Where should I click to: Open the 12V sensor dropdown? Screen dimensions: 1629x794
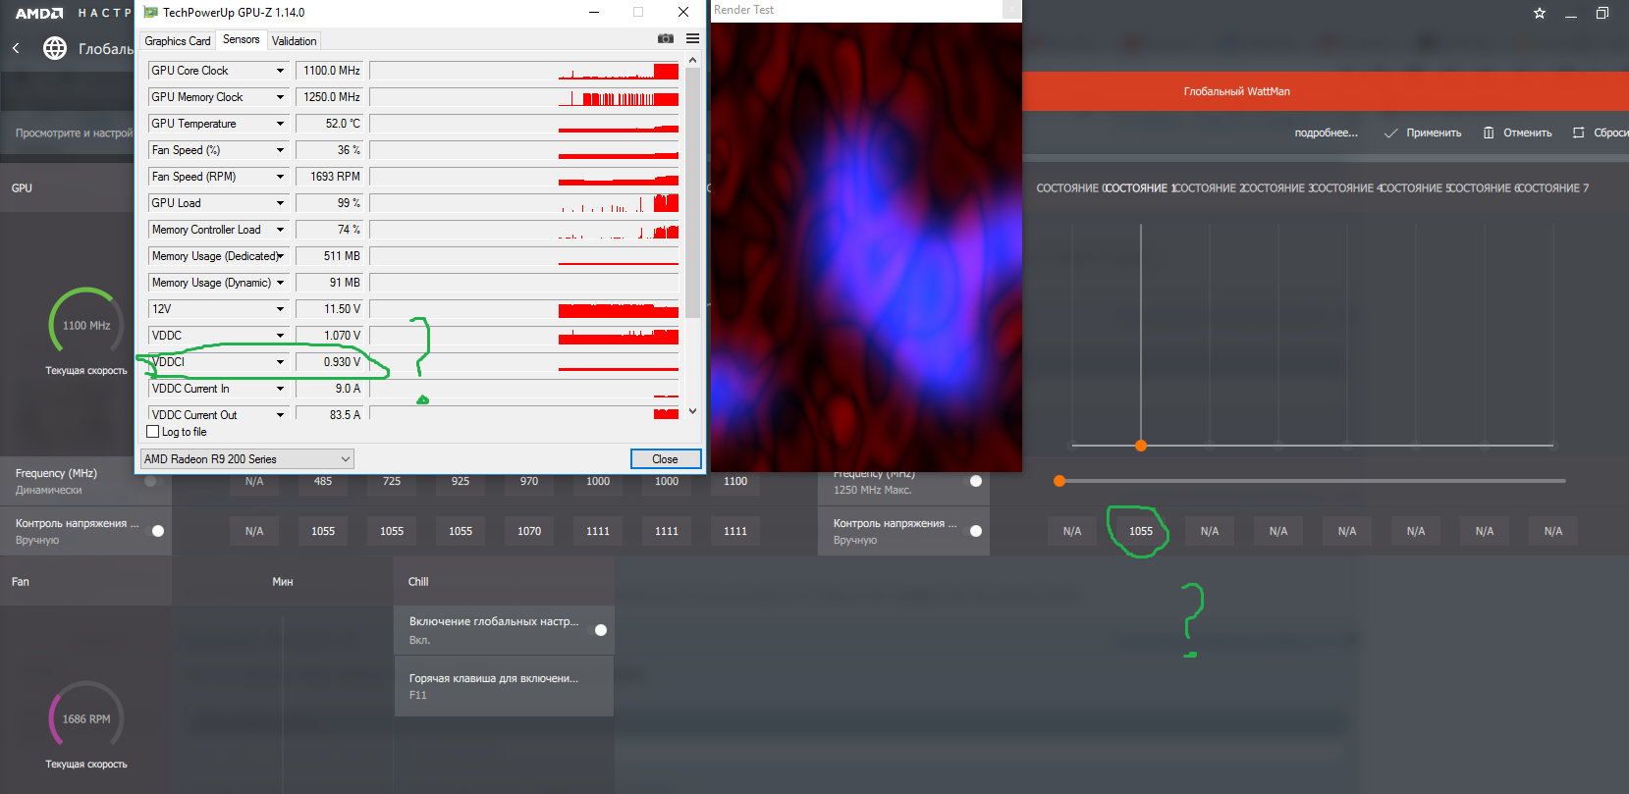[x=280, y=309]
